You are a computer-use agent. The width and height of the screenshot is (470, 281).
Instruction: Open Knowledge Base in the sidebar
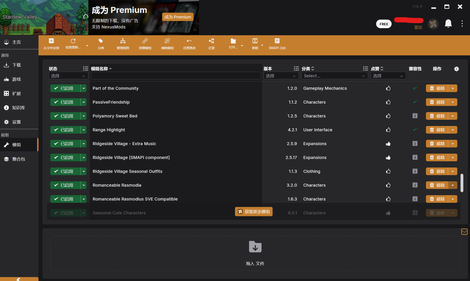pyautogui.click(x=19, y=108)
